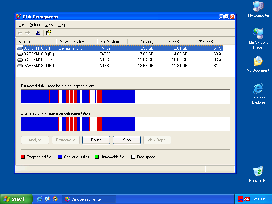Click the drive icon for DAREKM18-G (G:)
This screenshot has width=272, height=204.
[20, 66]
